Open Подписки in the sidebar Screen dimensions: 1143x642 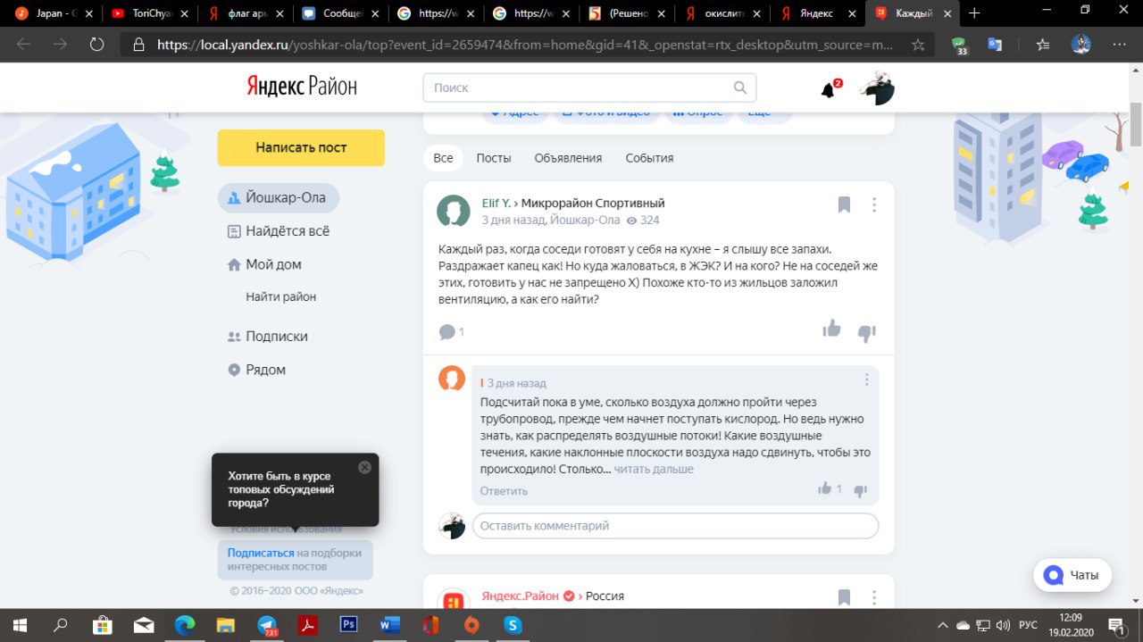(x=268, y=337)
